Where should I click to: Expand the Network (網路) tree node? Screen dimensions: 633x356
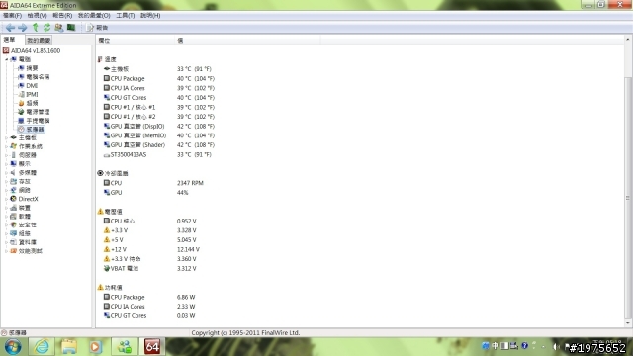click(x=7, y=190)
